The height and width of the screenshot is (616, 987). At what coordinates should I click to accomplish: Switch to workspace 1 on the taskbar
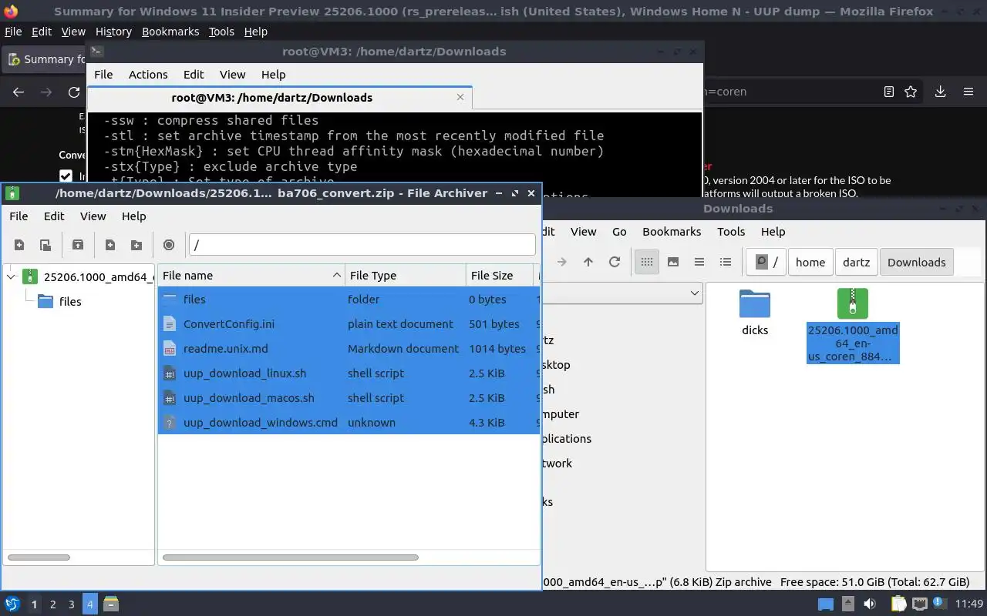point(34,604)
